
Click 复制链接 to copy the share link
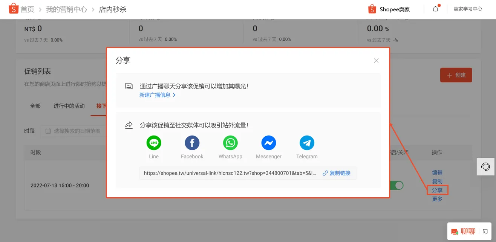pos(337,173)
